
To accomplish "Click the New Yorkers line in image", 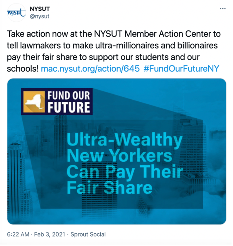I will tap(119, 156).
